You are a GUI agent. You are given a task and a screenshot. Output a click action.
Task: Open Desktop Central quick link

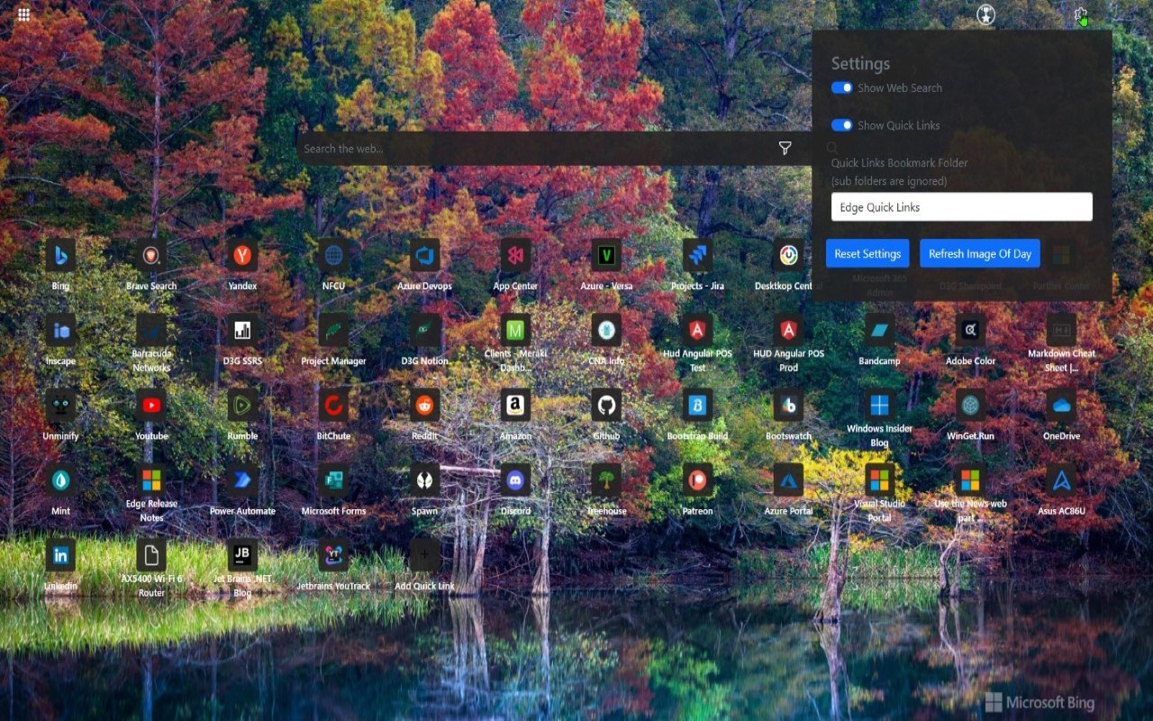click(788, 255)
